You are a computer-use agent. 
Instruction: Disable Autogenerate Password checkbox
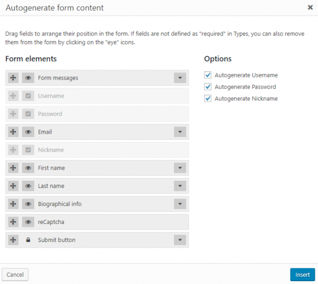[208, 86]
